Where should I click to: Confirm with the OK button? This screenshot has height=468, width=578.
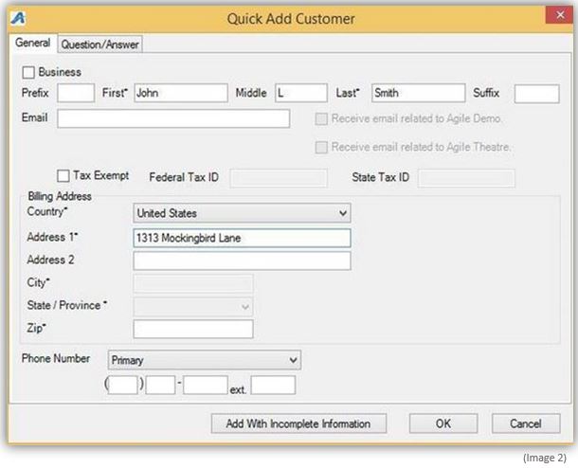point(443,423)
